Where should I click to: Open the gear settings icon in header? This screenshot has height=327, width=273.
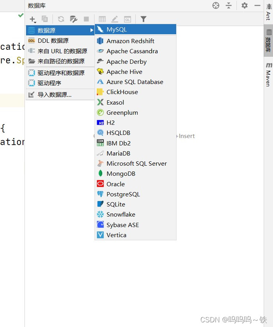click(x=245, y=5)
